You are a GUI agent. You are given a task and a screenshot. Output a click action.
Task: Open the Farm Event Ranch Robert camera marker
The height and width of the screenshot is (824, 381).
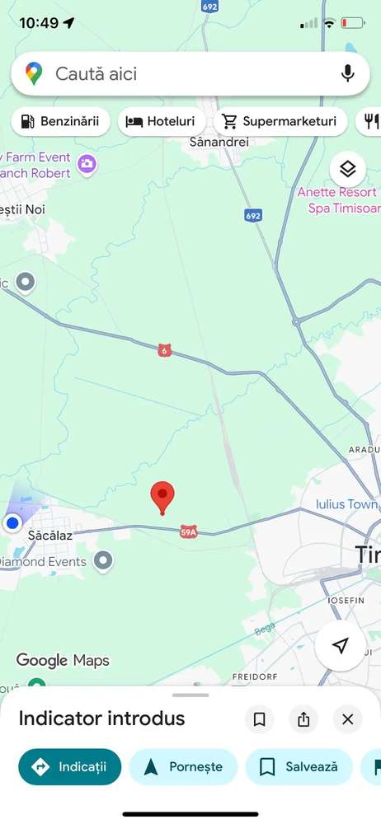(x=87, y=164)
